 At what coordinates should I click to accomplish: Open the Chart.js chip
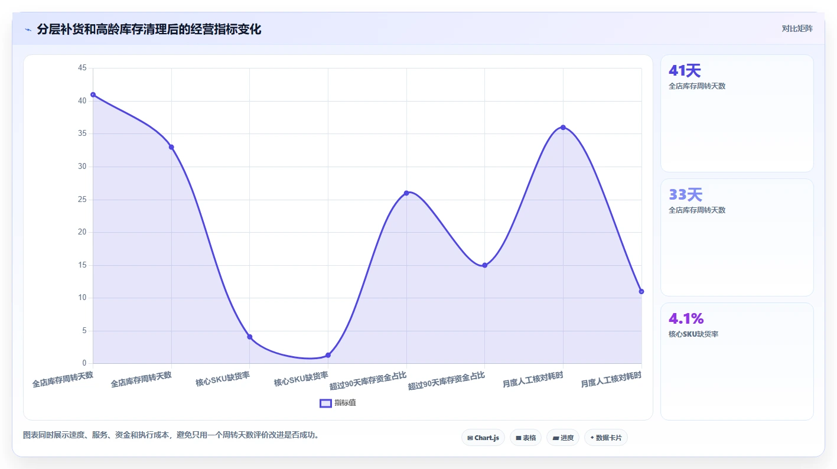483,438
